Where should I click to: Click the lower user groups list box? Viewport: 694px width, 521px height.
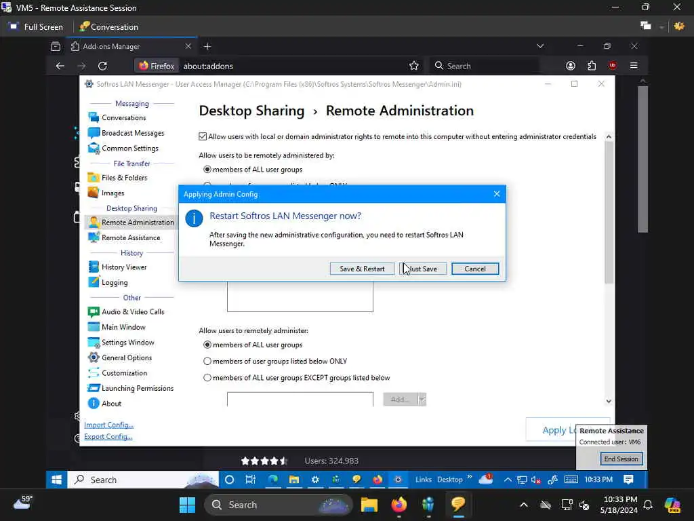(300, 399)
